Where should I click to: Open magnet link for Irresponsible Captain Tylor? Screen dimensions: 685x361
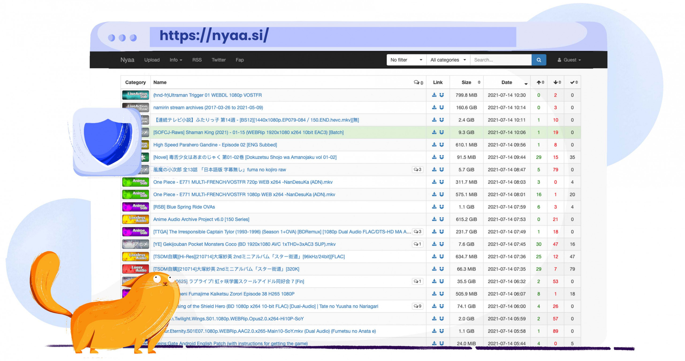(x=442, y=232)
